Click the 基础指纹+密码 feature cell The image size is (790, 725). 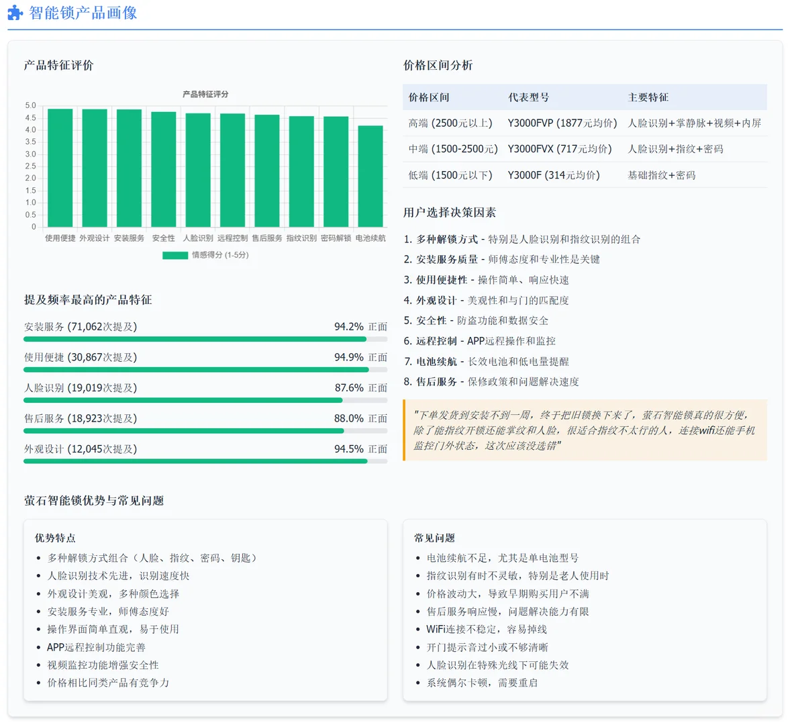click(x=661, y=175)
